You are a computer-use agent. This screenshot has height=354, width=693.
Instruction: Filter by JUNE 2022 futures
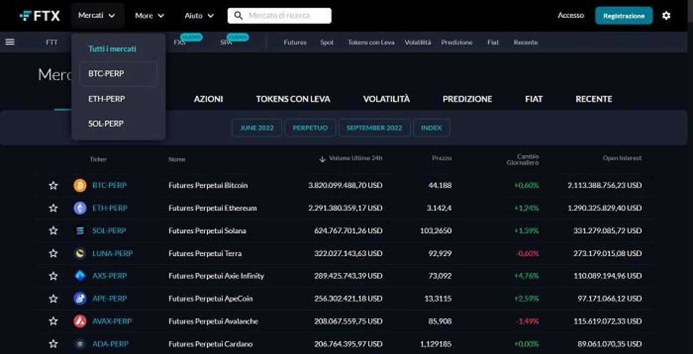[x=257, y=128]
